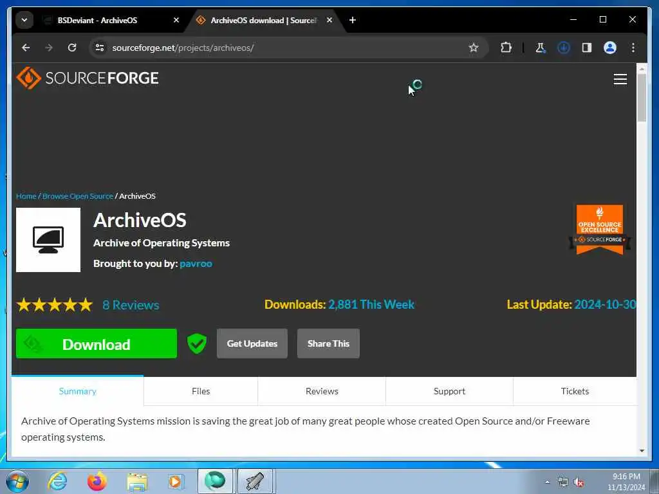The image size is (659, 494).
Task: Reload the SourceForge page
Action: [x=72, y=48]
